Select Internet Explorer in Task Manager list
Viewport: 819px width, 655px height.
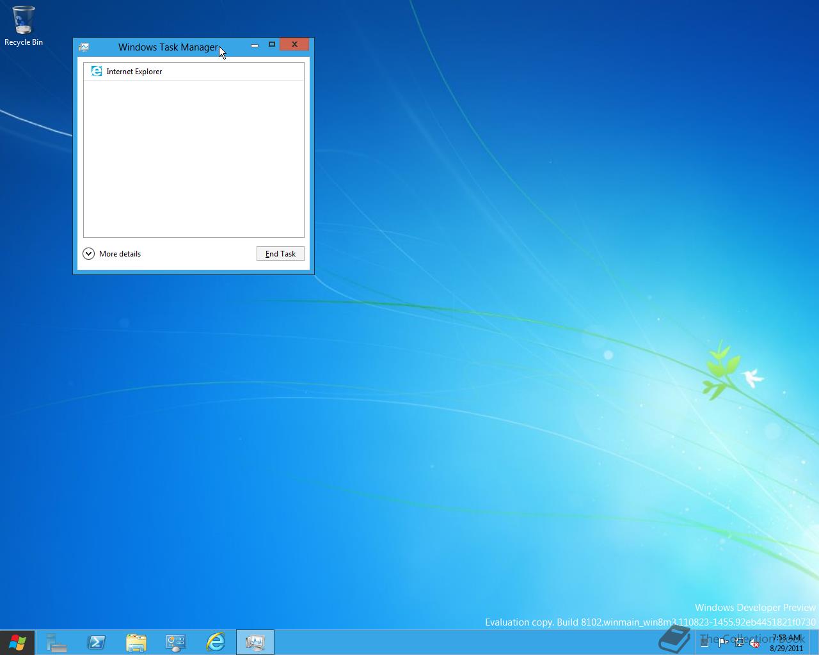point(194,72)
